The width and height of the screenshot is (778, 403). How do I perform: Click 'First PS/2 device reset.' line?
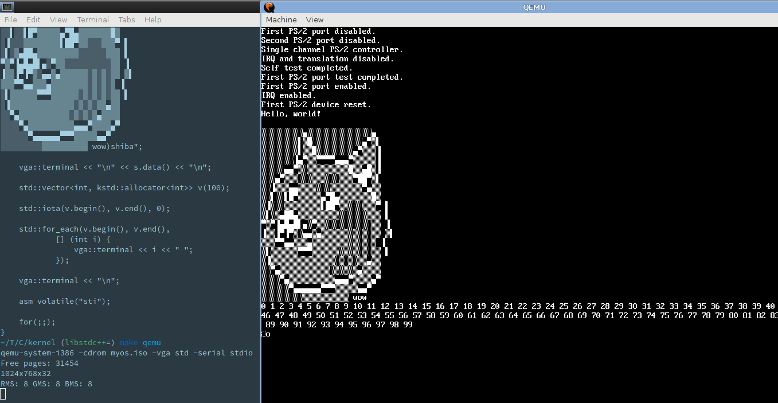coord(316,104)
